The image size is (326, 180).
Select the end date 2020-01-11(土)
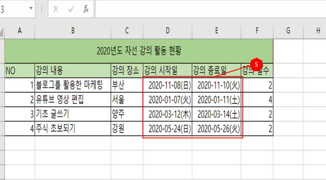216,100
